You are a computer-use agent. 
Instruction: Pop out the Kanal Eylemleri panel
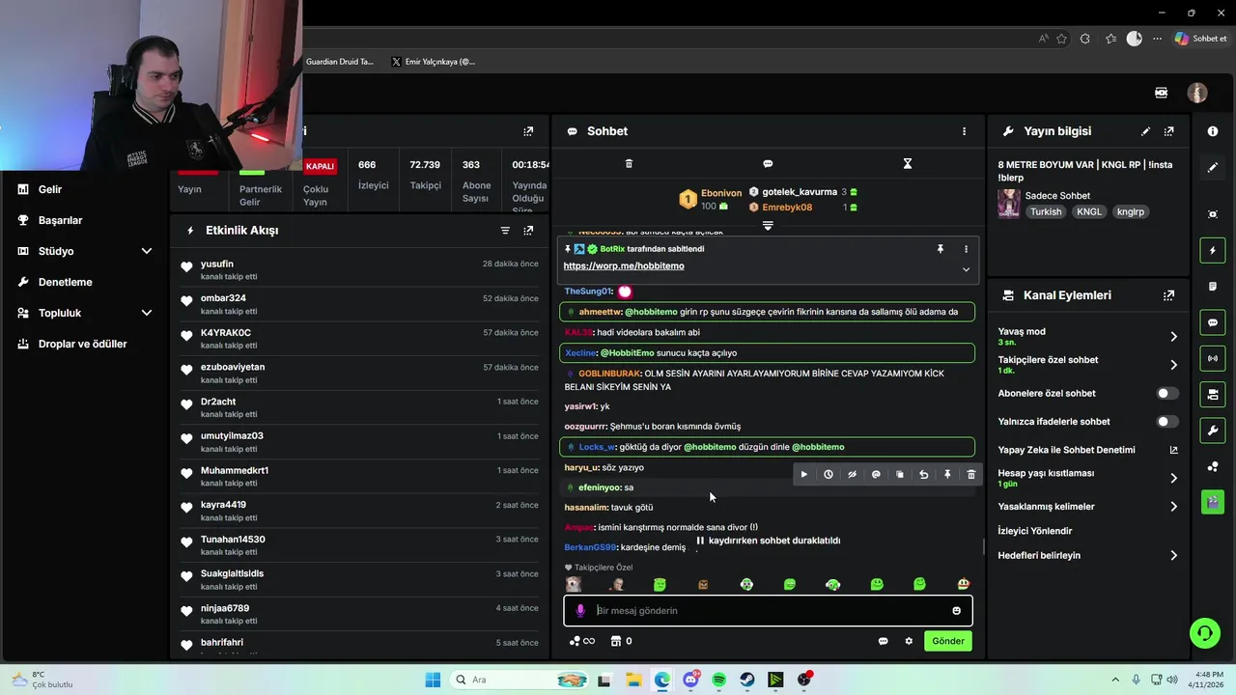1169,295
